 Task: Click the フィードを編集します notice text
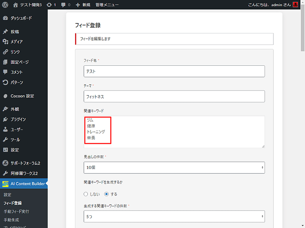pos(95,39)
